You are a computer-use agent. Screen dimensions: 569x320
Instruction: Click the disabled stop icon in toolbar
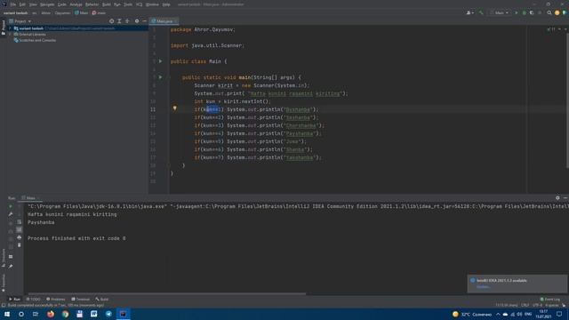tap(540, 12)
